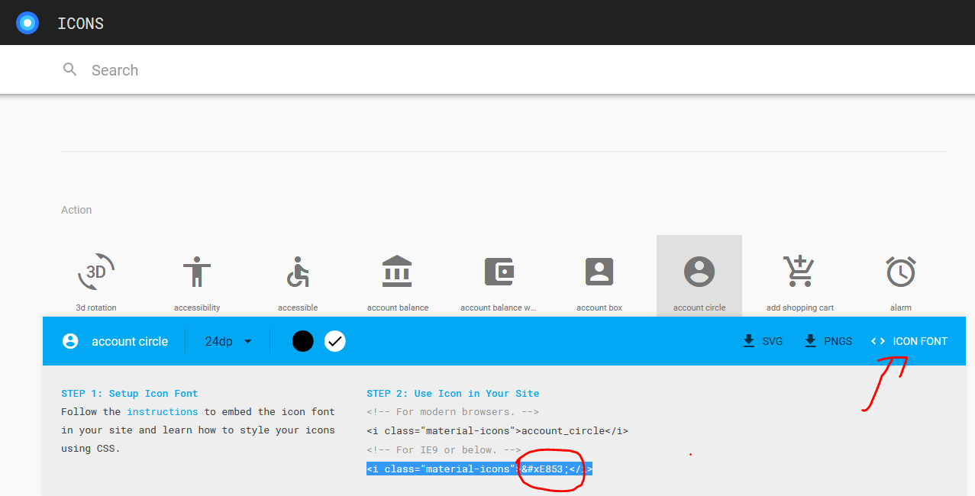Open the instructions link

tap(163, 411)
